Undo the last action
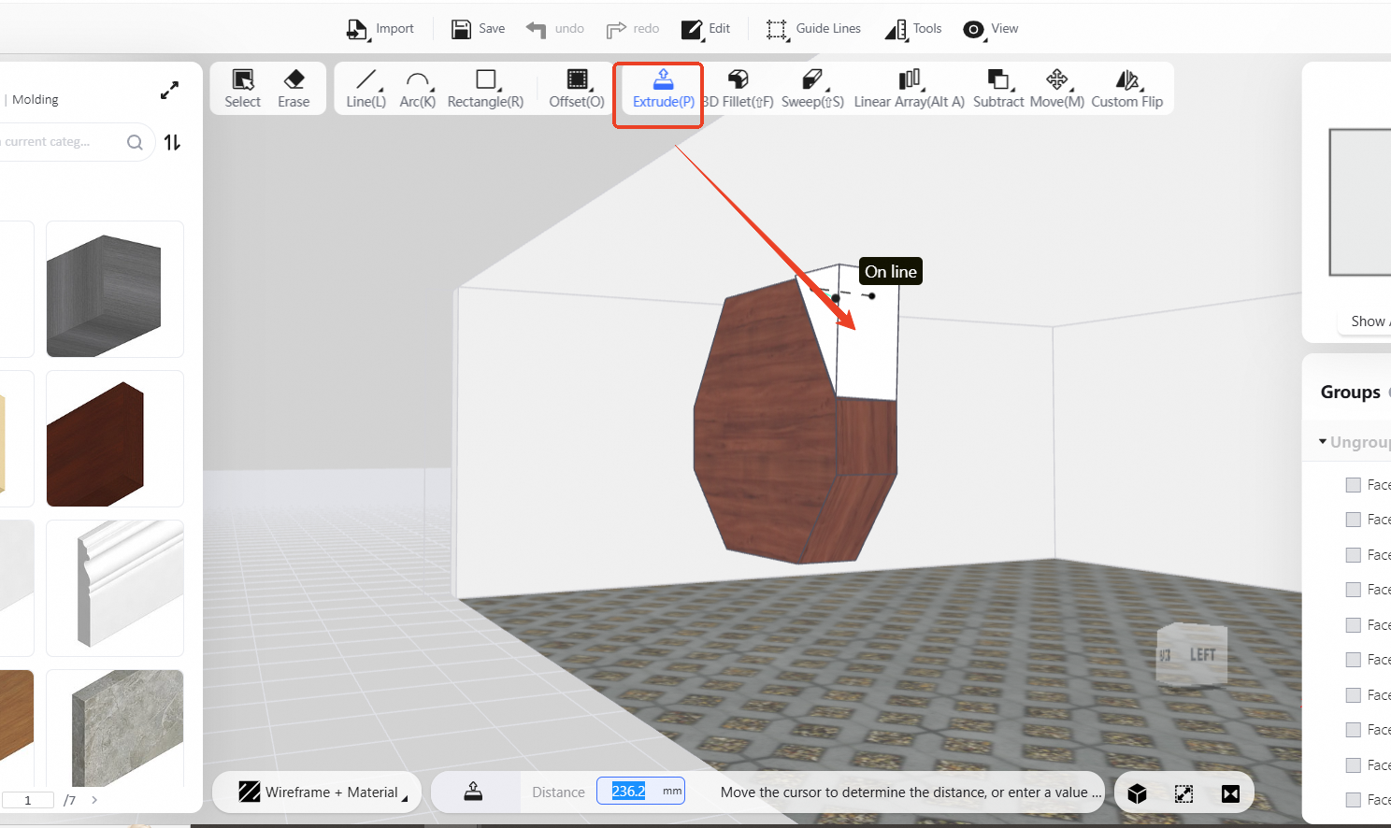 (555, 29)
